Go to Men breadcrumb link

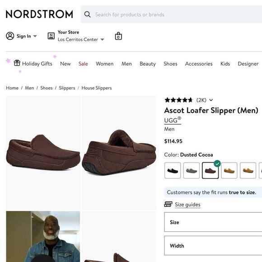click(x=29, y=88)
